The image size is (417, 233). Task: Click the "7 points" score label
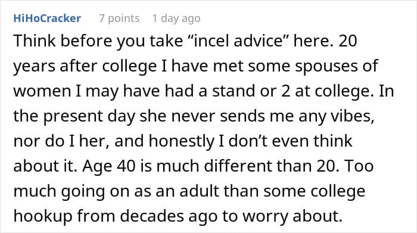click(x=119, y=18)
